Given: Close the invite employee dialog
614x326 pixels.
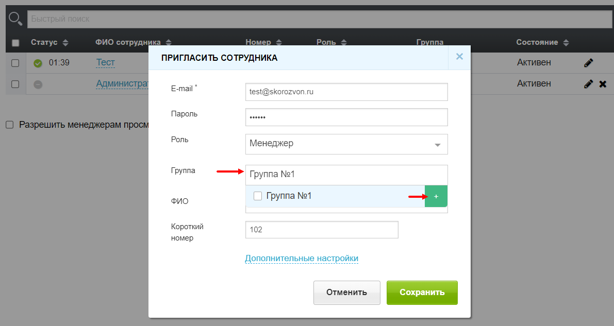Looking at the screenshot, I should (x=459, y=57).
